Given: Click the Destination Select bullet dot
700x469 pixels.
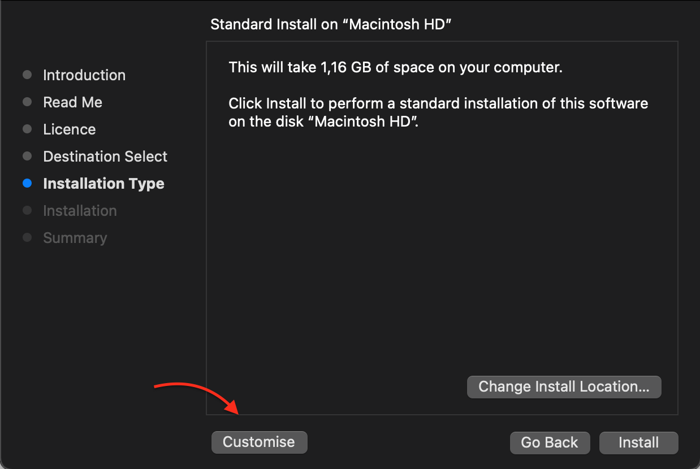Looking at the screenshot, I should tap(27, 157).
